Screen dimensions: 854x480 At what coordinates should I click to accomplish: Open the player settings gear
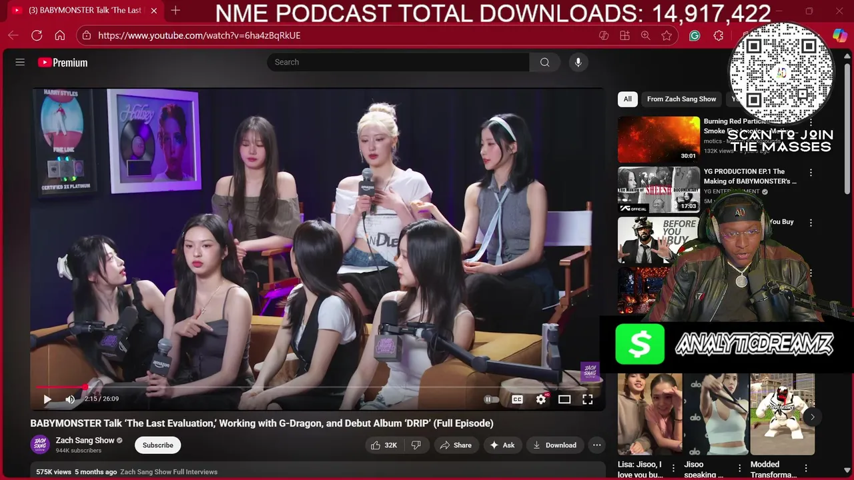(541, 399)
